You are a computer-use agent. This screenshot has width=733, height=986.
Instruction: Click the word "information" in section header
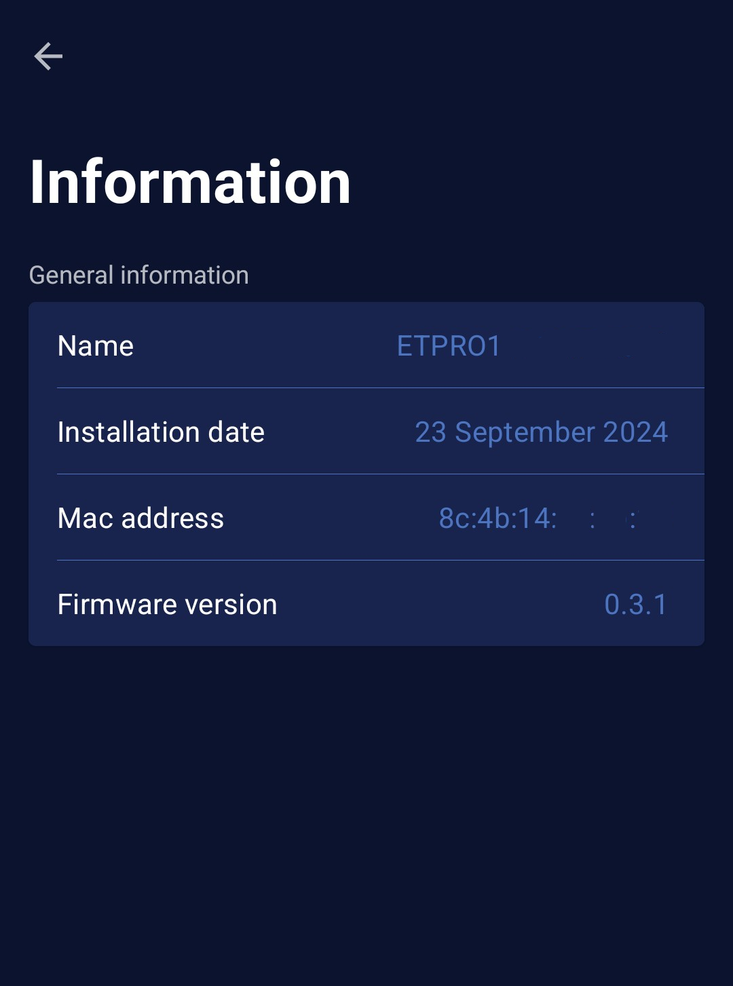tap(185, 276)
